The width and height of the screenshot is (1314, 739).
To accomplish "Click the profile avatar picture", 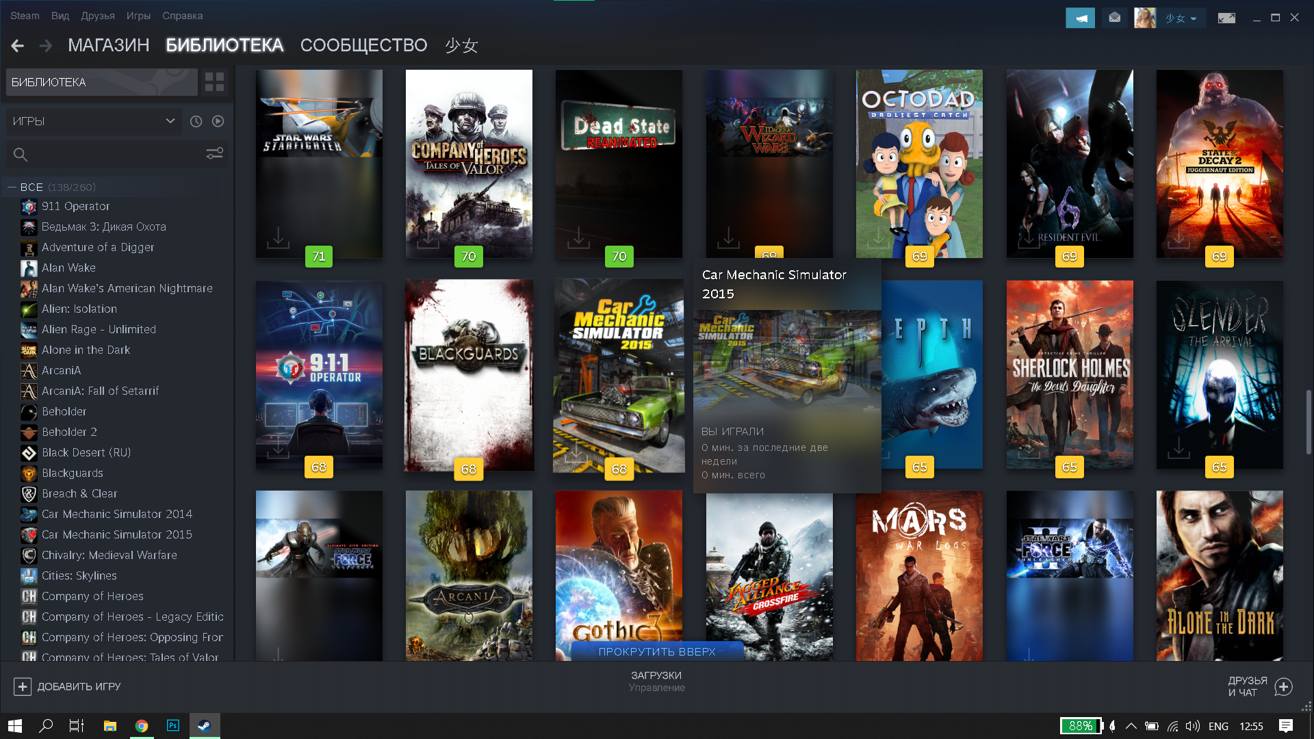I will (1144, 18).
